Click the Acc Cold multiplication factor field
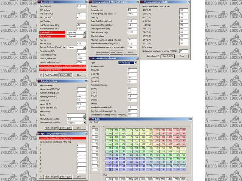 (x=132, y=111)
